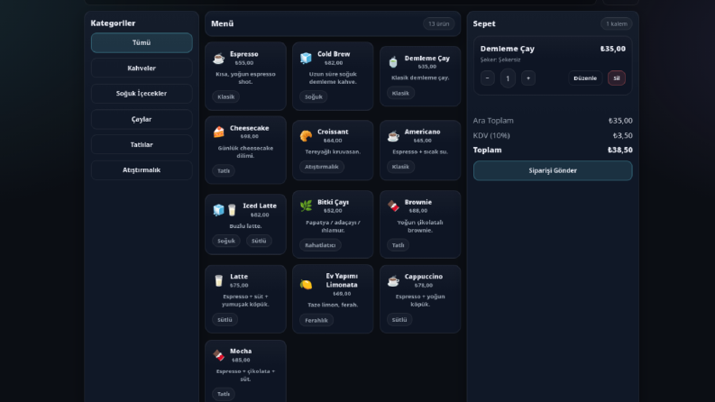Click the 1 kalem cart badge
Screen dimensions: 715x402
pos(616,23)
